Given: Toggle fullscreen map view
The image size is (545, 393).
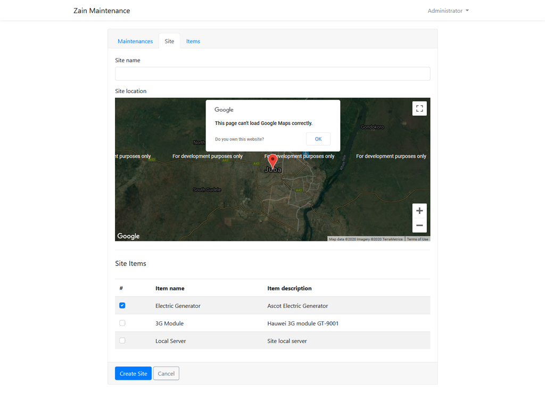Looking at the screenshot, I should (419, 108).
